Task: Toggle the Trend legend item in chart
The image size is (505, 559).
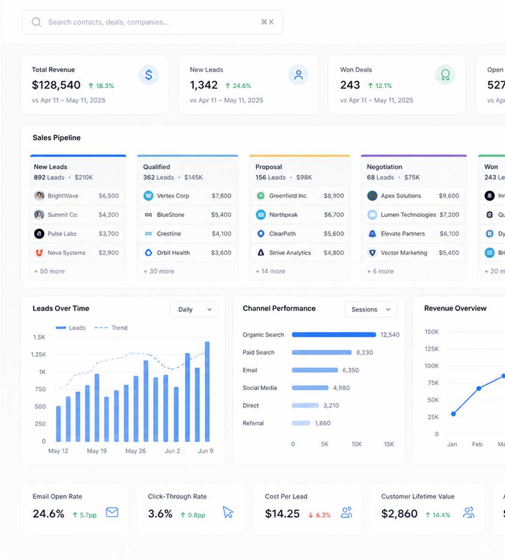Action: pos(110,328)
